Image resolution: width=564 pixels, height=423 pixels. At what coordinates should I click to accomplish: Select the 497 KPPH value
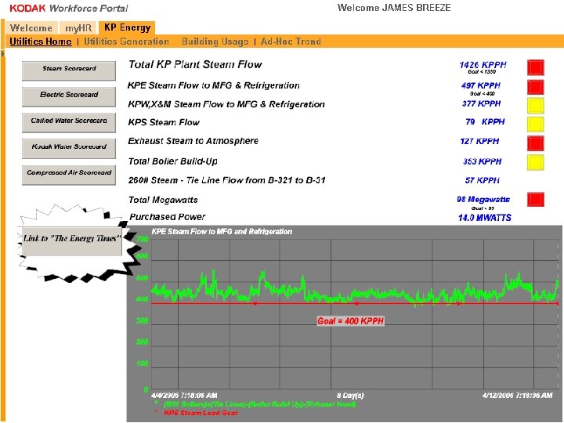coord(481,85)
